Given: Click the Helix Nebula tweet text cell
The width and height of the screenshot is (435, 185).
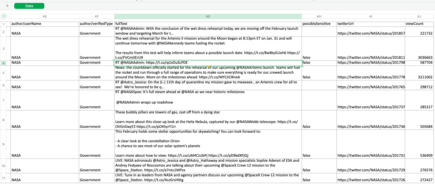Looking at the screenshot, I should pos(208,120).
